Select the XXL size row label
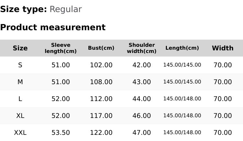Screen dimensions: 243x141 click(x=20, y=133)
